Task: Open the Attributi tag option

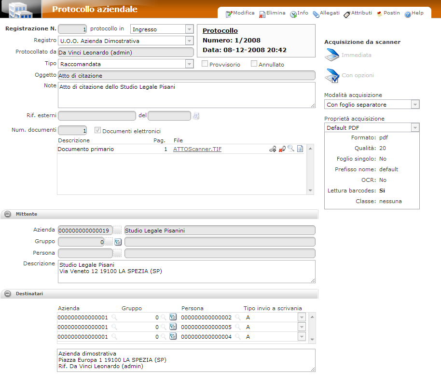Action: point(358,14)
